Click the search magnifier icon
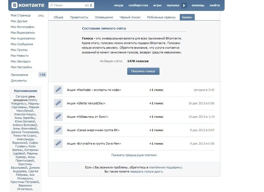The image size is (264, 192). click(52, 5)
